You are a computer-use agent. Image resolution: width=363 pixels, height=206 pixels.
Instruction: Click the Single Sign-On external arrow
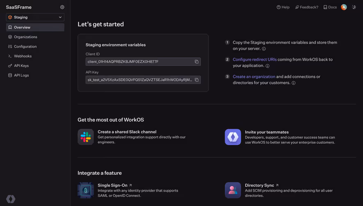(x=130, y=185)
